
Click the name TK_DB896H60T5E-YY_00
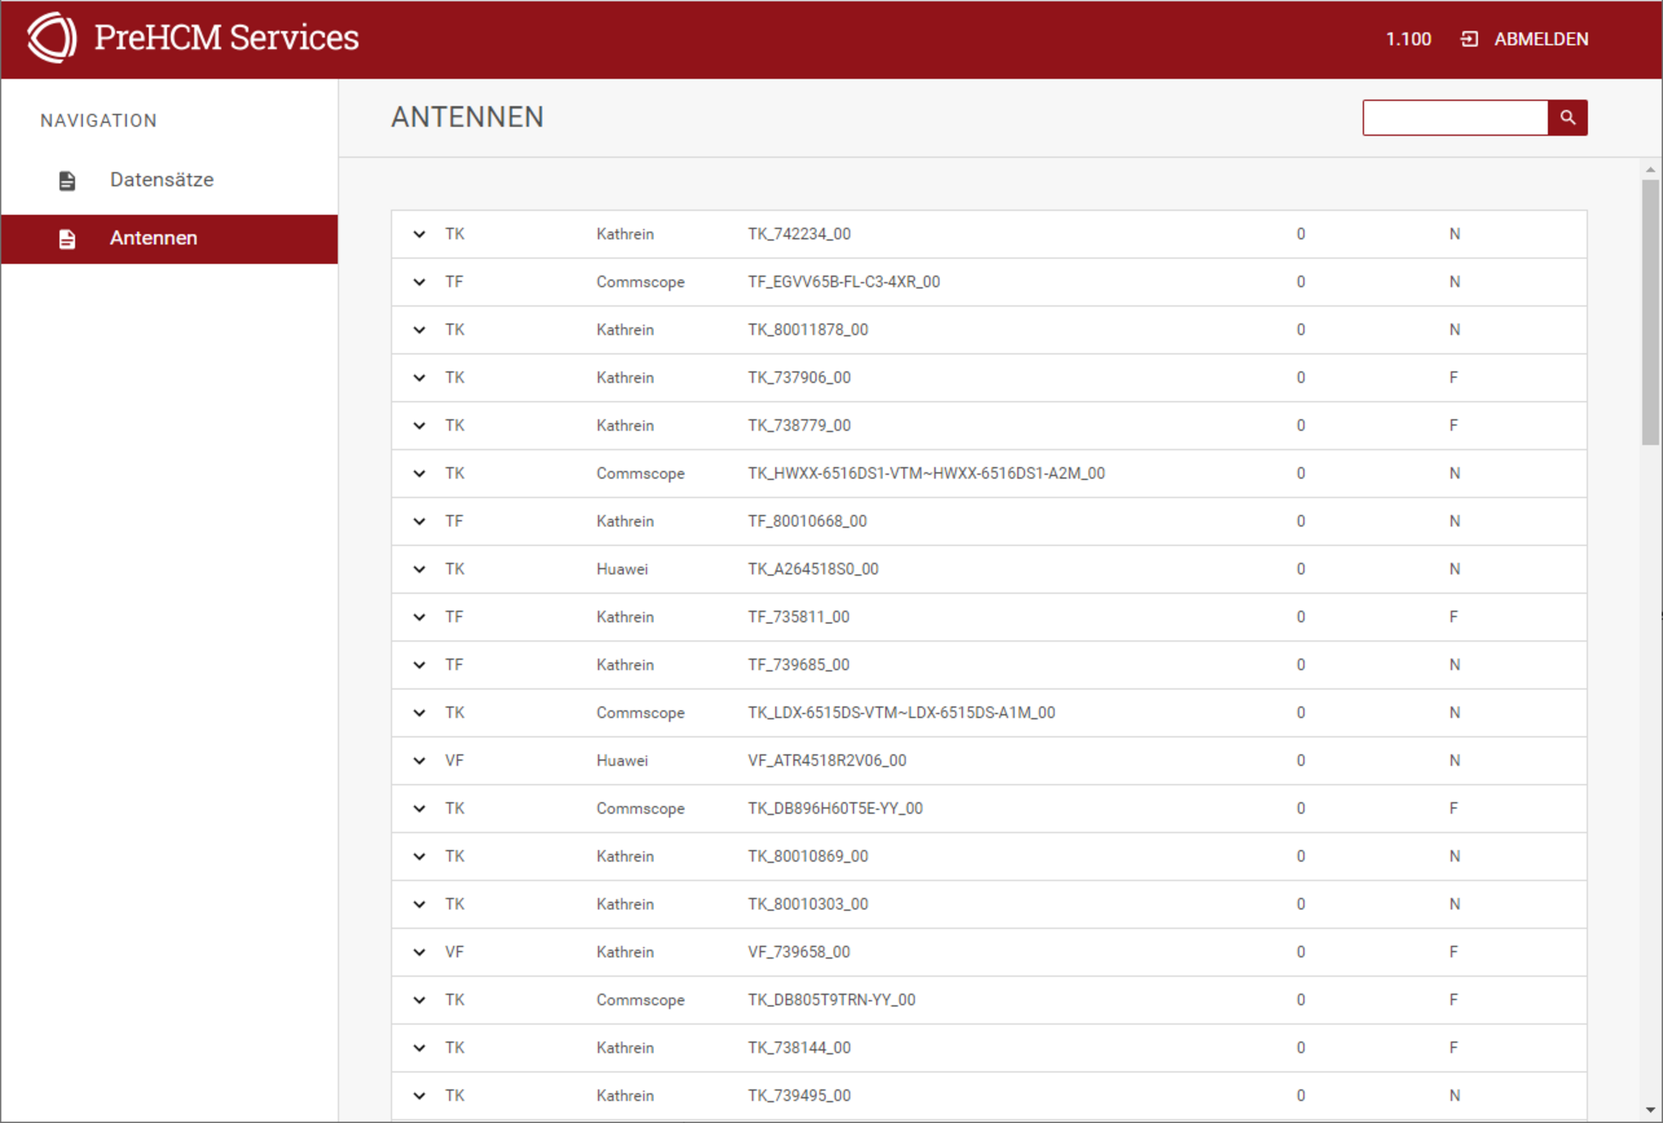tap(835, 809)
